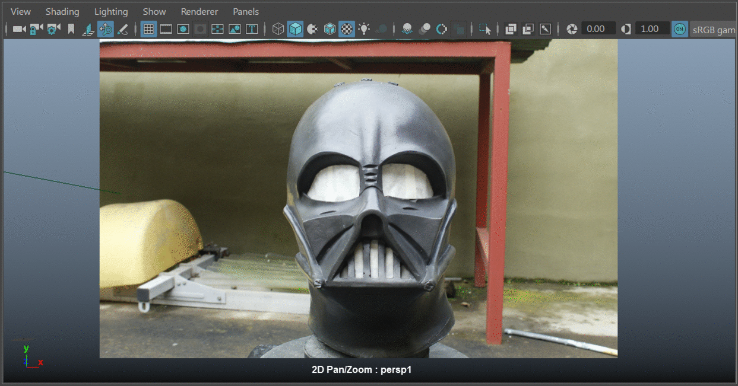Toggle X-Ray Active Components icon
This screenshot has height=386, width=738.
(x=528, y=28)
